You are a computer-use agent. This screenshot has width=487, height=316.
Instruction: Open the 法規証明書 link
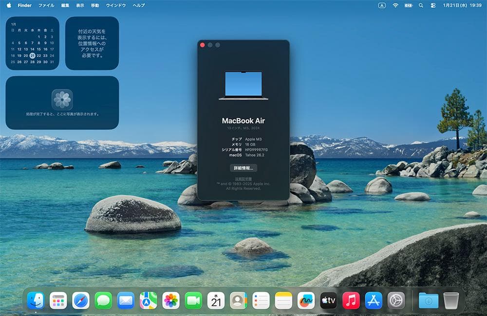pos(243,179)
